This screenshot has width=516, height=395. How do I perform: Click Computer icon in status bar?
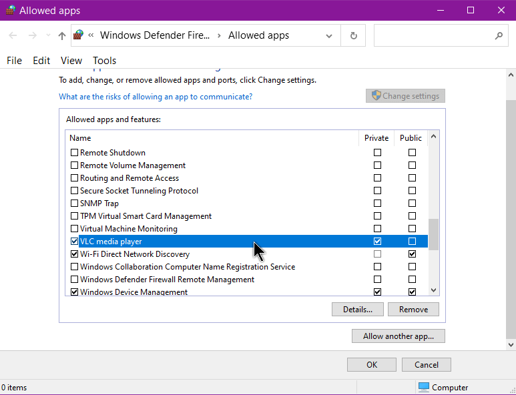[x=424, y=388]
